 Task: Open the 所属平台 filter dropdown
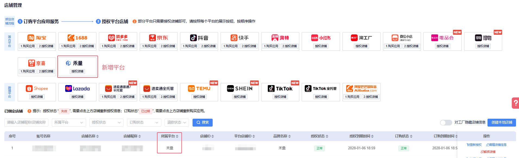click(x=69, y=122)
